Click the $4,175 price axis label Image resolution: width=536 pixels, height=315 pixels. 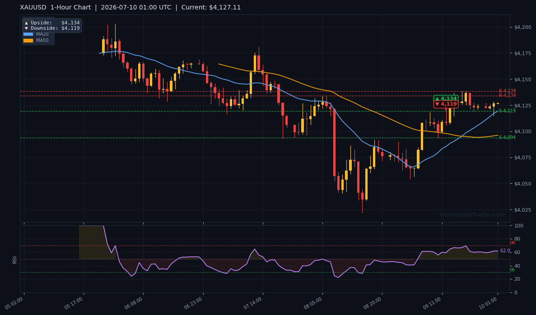[x=522, y=53]
